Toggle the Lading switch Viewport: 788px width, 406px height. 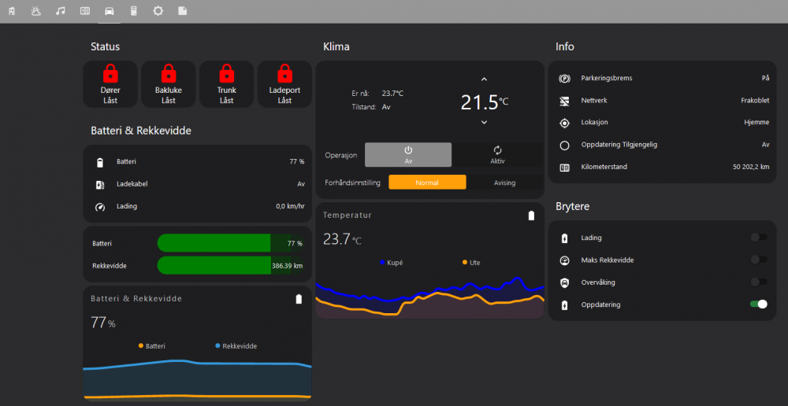758,238
